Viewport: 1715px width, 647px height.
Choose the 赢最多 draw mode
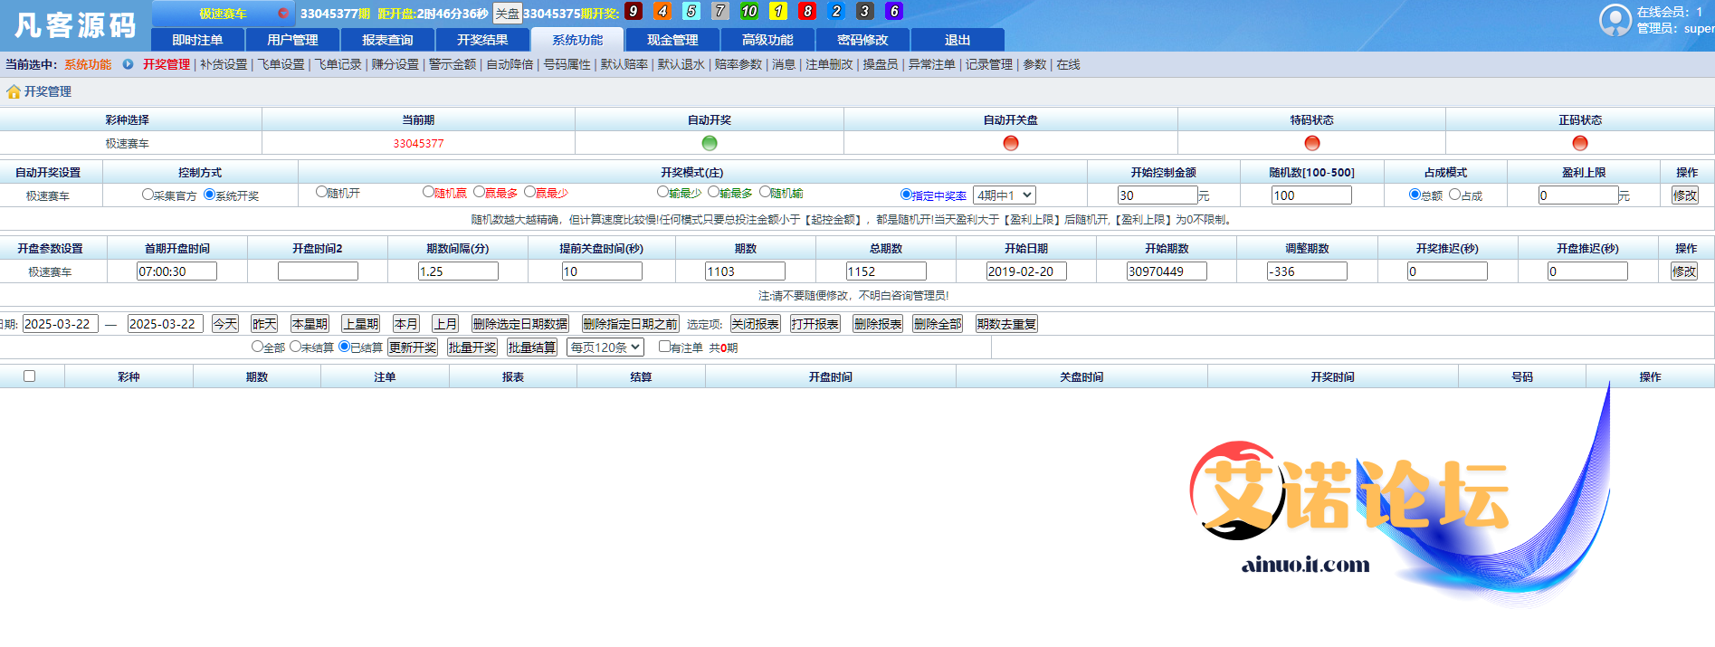(x=479, y=192)
